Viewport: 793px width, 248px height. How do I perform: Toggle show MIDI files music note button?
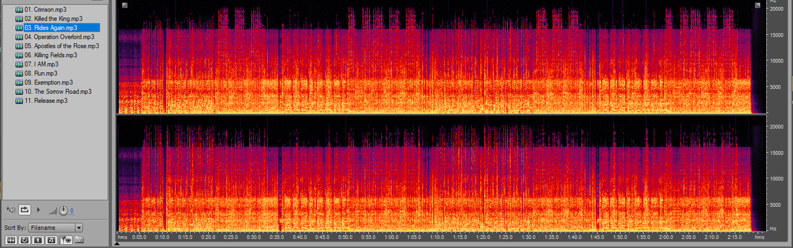coord(51,240)
